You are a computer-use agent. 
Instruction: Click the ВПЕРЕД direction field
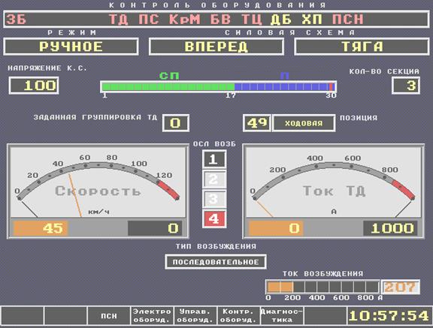point(216,47)
